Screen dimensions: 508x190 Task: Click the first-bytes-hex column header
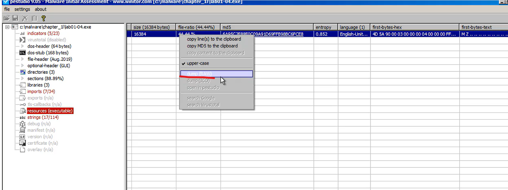tap(415, 27)
